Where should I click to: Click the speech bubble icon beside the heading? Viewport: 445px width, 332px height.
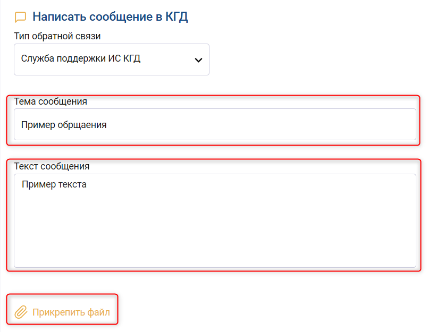coord(20,17)
